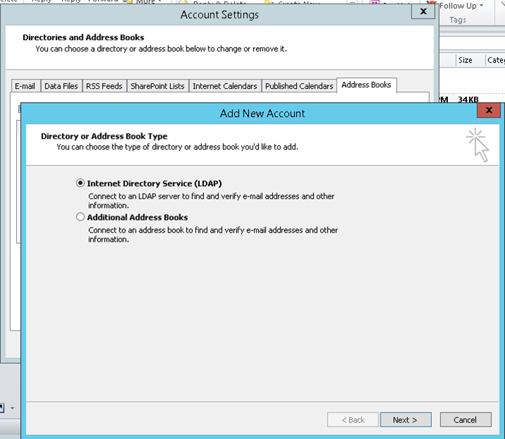The width and height of the screenshot is (505, 439).
Task: Close the Account Settings dialog
Action: [423, 12]
